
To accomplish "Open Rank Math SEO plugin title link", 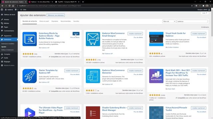I will pos(177,73).
